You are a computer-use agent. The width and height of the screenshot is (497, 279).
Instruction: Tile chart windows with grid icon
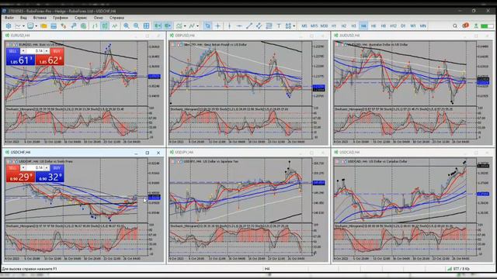coord(146,26)
